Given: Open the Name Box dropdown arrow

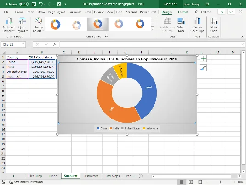Looking at the screenshot, I should tap(23, 44).
